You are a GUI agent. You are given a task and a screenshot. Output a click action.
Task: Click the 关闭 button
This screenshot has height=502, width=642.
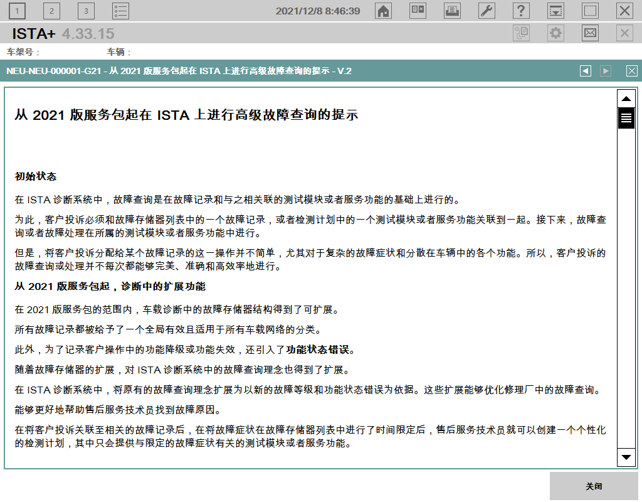tap(594, 486)
